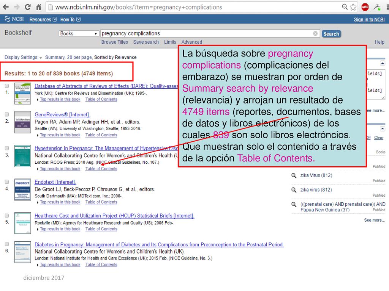Open Table of Contents for Hypertension book
389x291 pixels.
101,169
